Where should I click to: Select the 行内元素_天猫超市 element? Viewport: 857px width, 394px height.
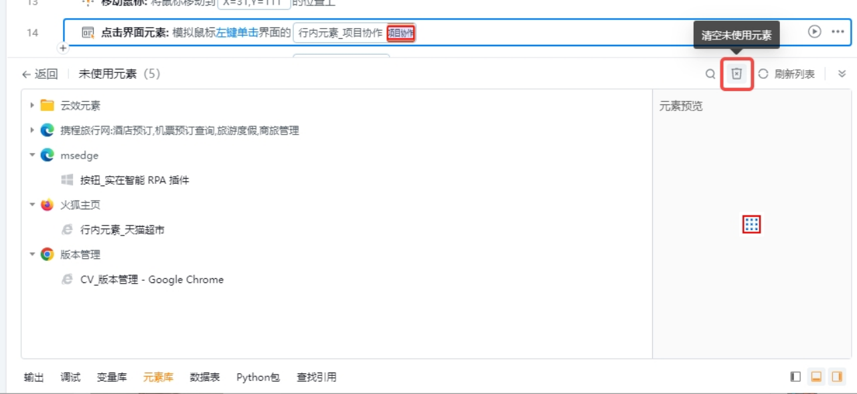(122, 230)
